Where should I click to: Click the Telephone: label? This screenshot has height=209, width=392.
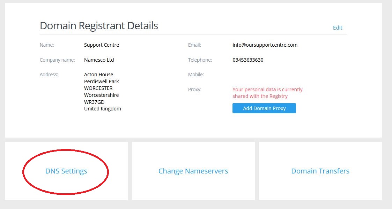[200, 60]
